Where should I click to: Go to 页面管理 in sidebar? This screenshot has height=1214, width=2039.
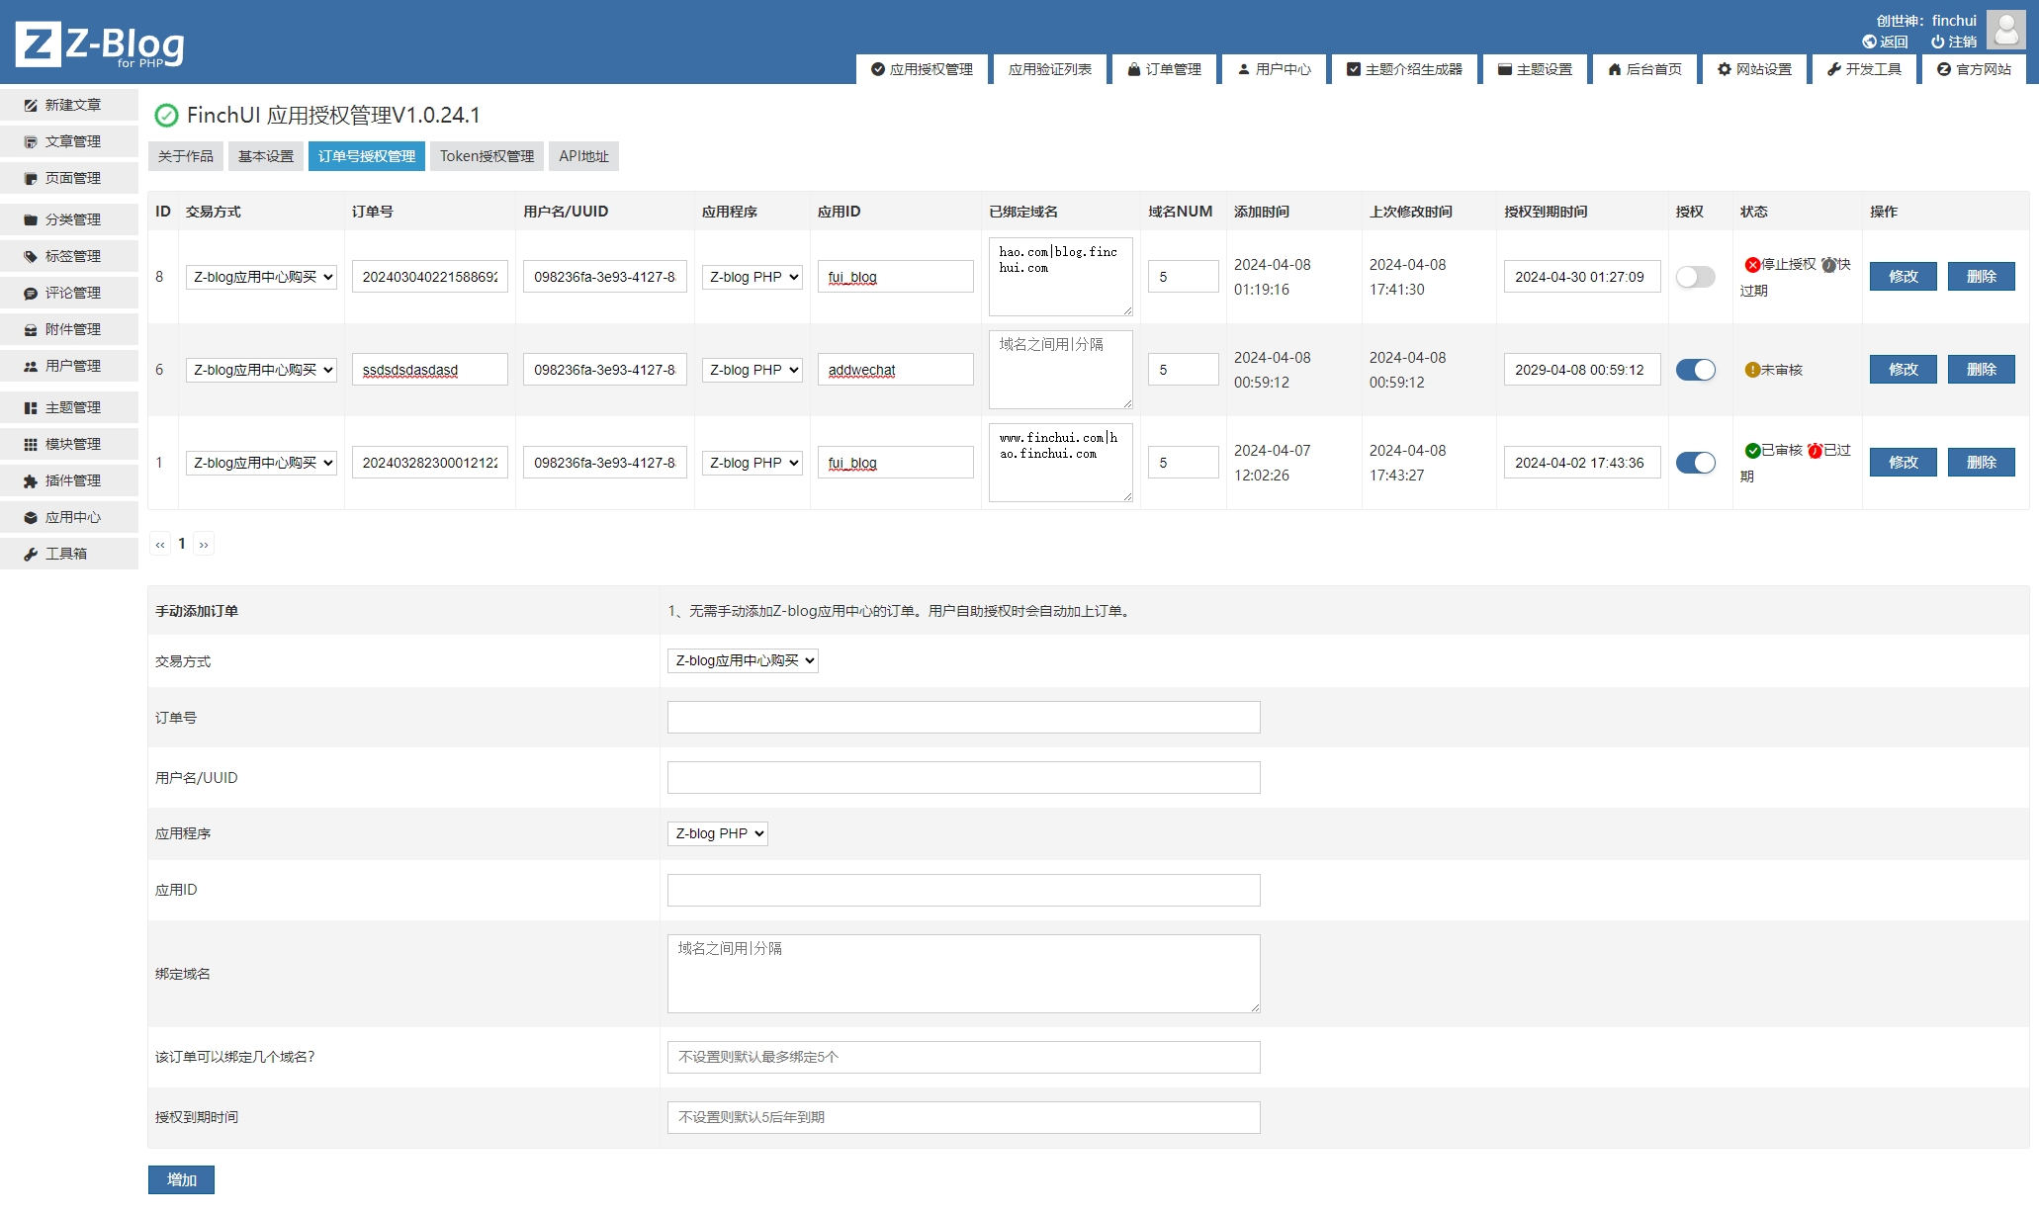pyautogui.click(x=69, y=178)
